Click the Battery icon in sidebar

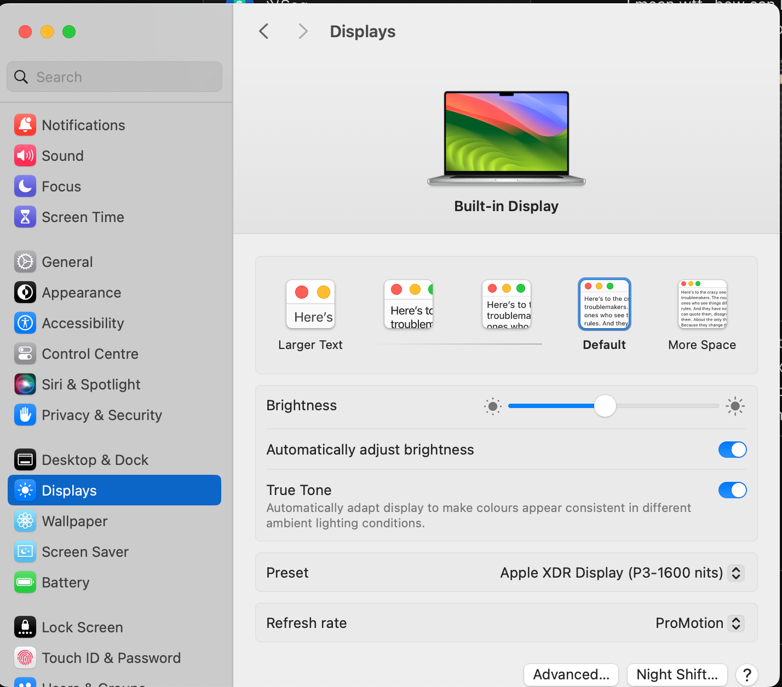point(25,583)
